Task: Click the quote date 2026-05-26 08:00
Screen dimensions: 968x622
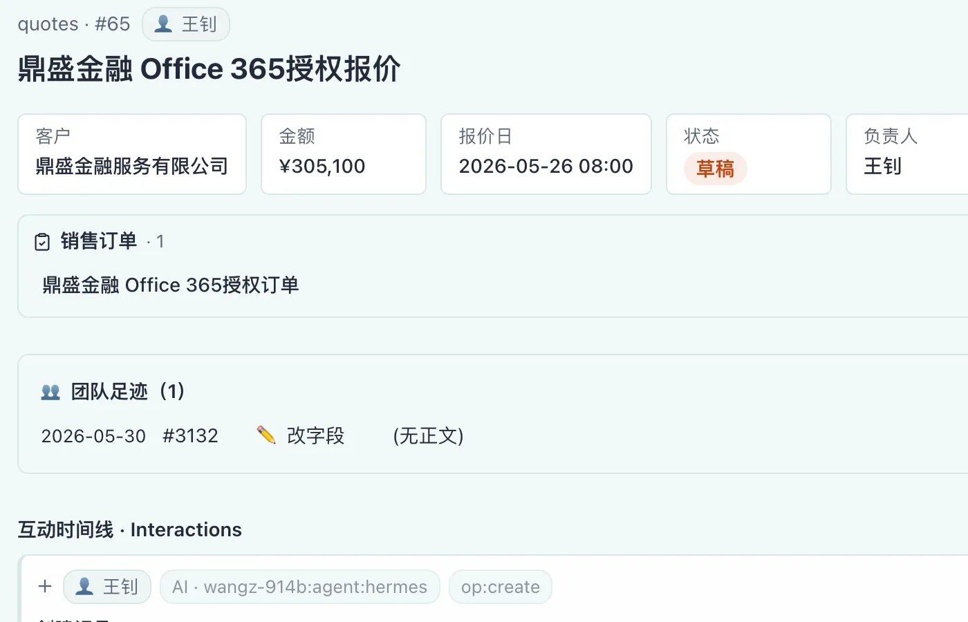Action: click(x=546, y=167)
